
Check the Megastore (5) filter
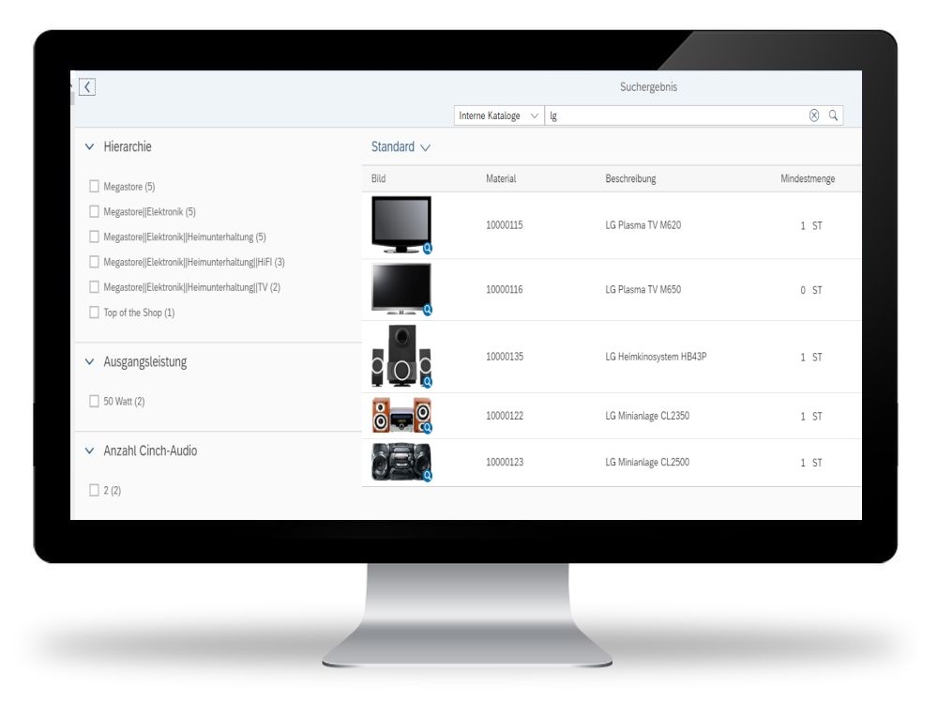(94, 186)
